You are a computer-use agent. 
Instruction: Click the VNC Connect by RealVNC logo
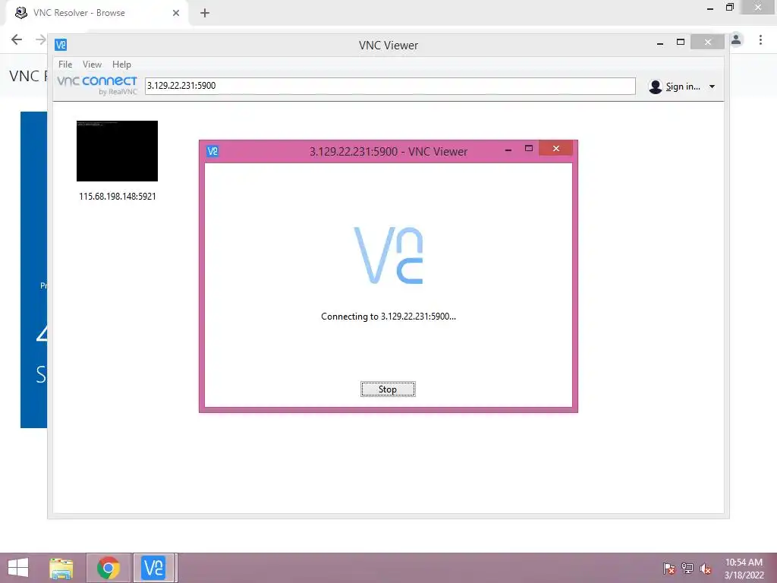click(x=97, y=85)
